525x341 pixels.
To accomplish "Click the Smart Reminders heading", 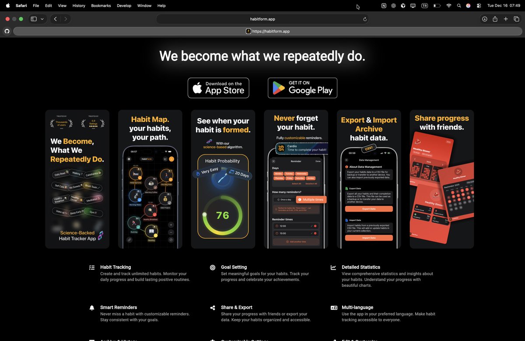I will point(119,307).
